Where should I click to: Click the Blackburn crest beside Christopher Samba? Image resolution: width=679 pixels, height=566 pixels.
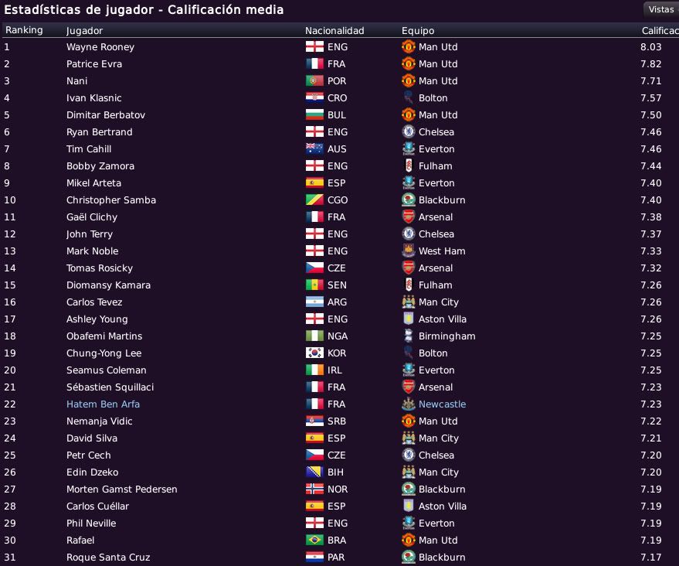tap(409, 199)
